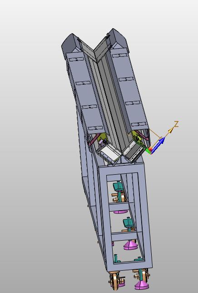198x293 pixels.
Task: Select the red origin point of the triad
Action: [151, 150]
